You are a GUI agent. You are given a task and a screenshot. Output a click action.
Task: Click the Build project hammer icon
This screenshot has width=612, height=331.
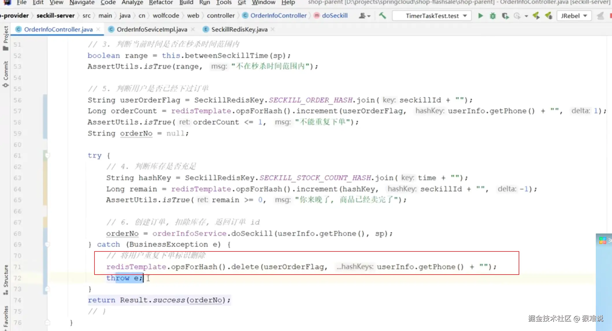tap(382, 16)
